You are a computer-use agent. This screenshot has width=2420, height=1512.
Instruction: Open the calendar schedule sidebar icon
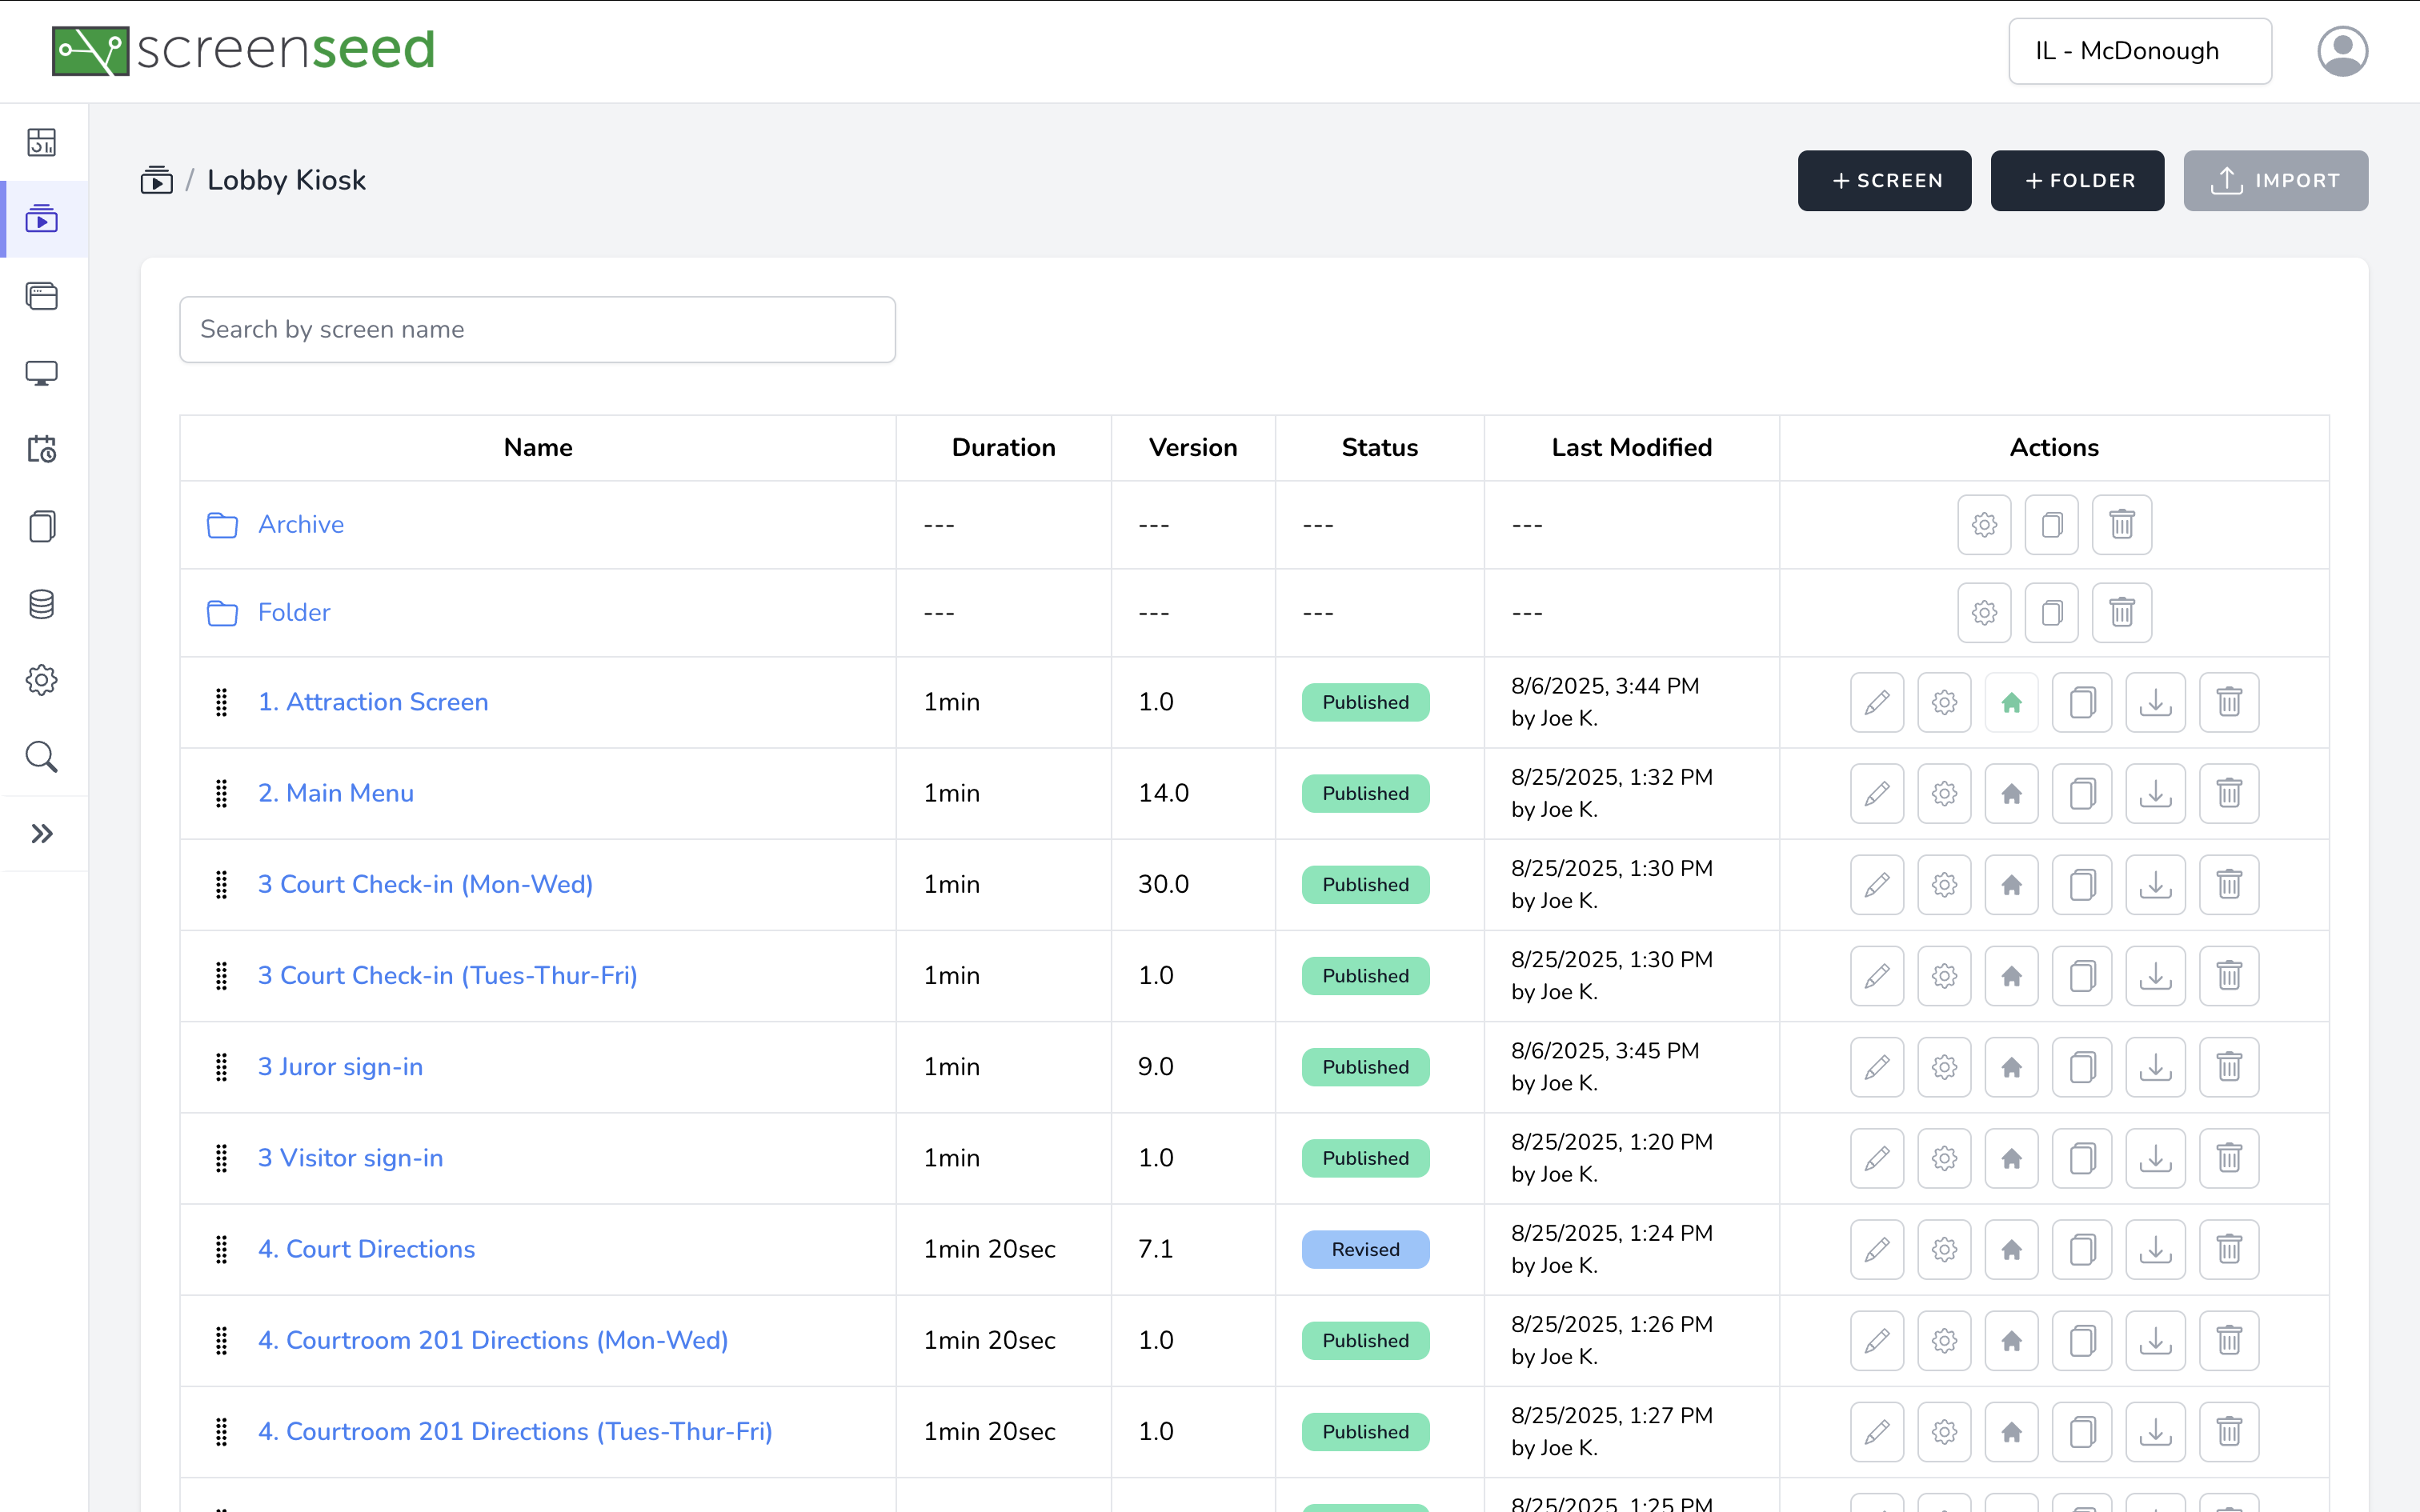pos(41,449)
